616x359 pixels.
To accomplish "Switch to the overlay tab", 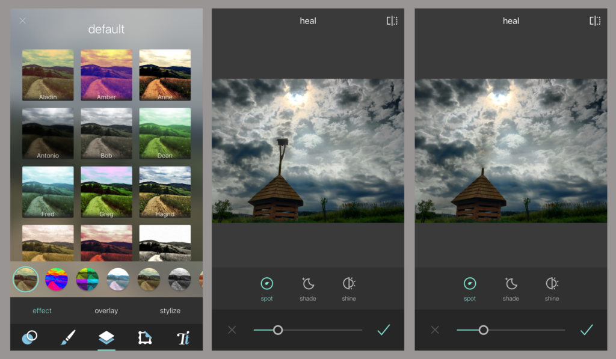I will click(106, 311).
